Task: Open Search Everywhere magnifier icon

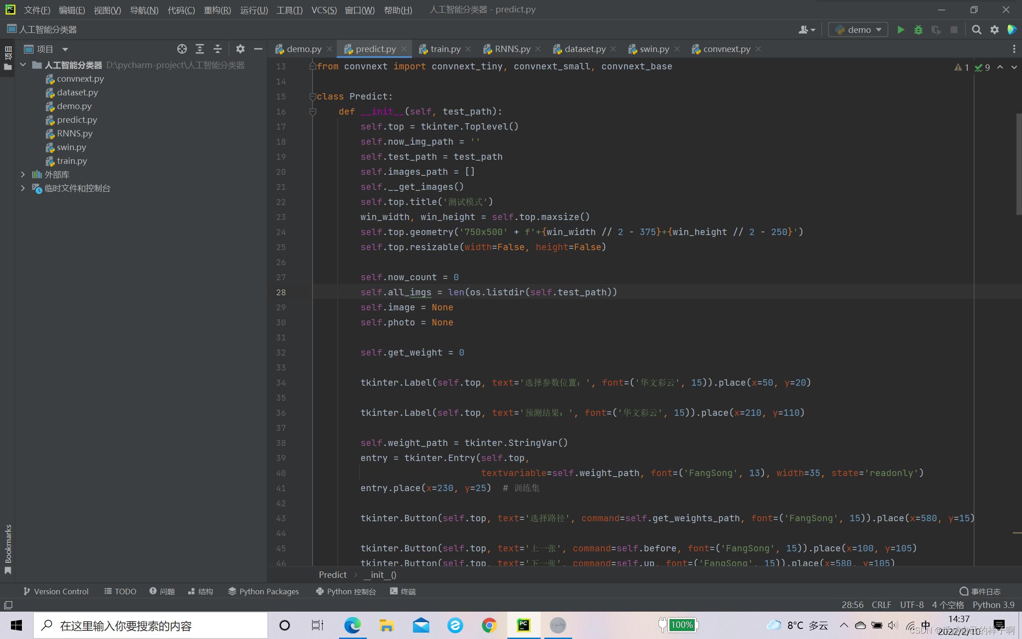Action: pos(976,30)
